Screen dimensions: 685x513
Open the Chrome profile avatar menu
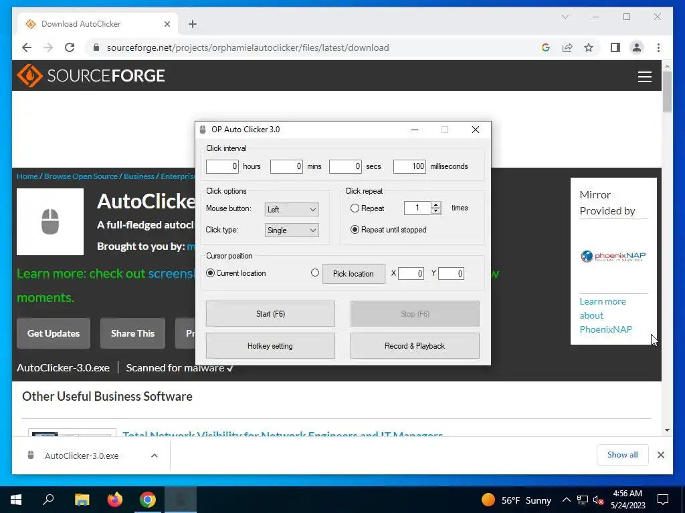click(637, 47)
